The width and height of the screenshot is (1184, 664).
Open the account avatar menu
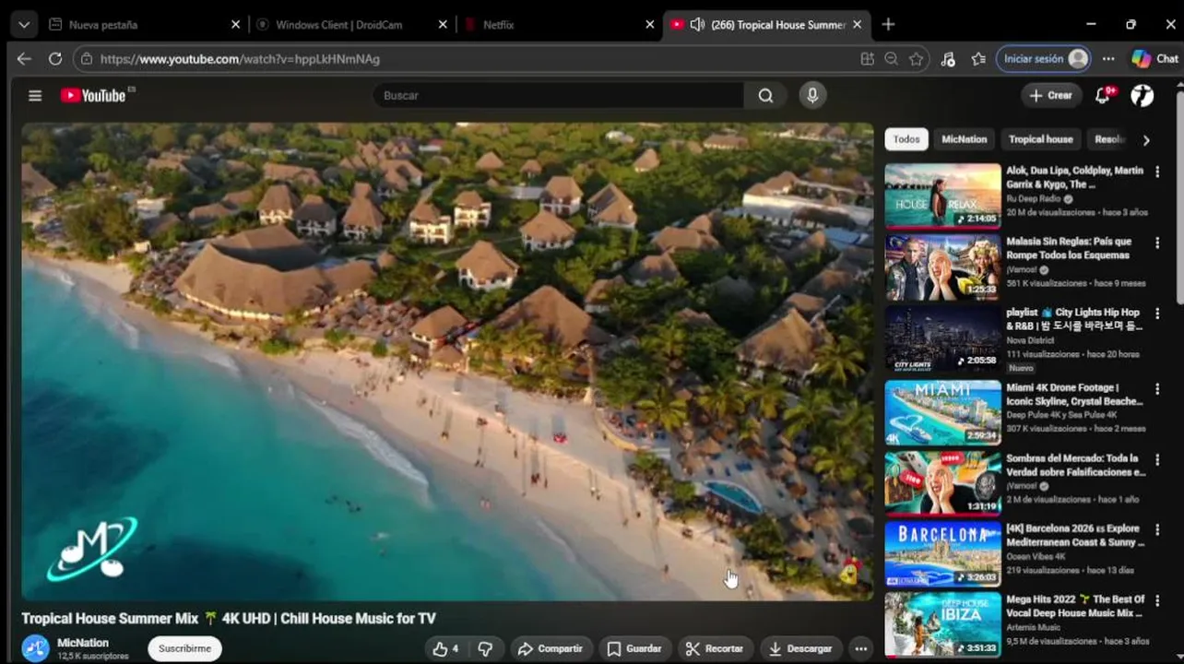pos(1143,95)
